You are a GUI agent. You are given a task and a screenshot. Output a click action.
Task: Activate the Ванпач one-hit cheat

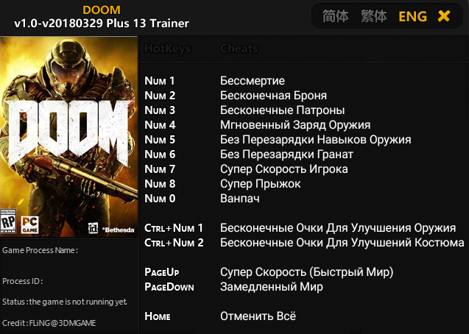point(240,199)
